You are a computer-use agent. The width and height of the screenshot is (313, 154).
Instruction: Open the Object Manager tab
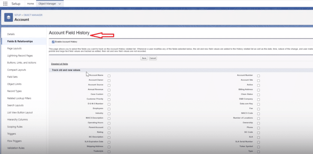[47, 4]
